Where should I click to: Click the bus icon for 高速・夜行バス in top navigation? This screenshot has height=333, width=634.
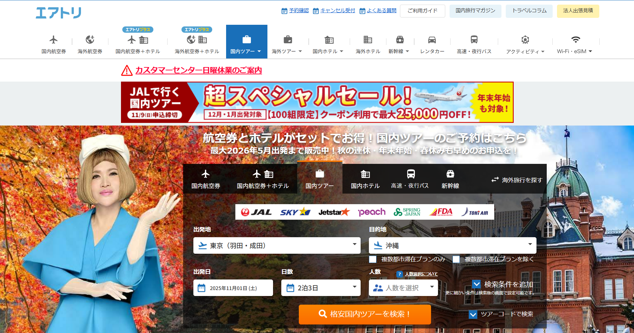click(474, 40)
